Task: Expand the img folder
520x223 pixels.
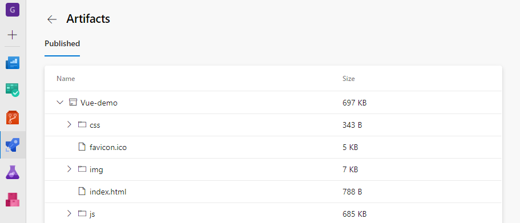Action: 69,169
